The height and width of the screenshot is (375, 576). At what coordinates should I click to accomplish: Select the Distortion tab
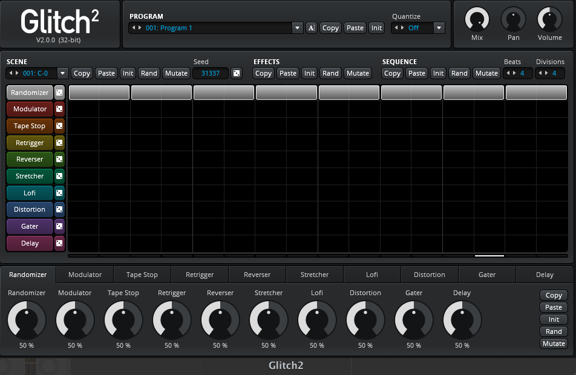click(x=430, y=275)
